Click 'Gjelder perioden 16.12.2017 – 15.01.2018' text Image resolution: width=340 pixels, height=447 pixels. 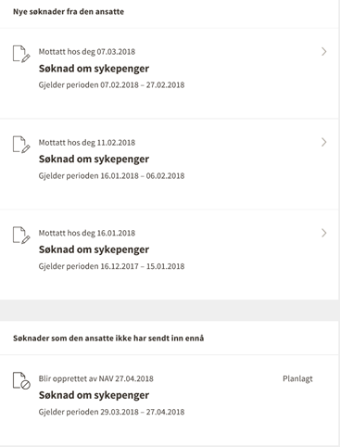[111, 266]
